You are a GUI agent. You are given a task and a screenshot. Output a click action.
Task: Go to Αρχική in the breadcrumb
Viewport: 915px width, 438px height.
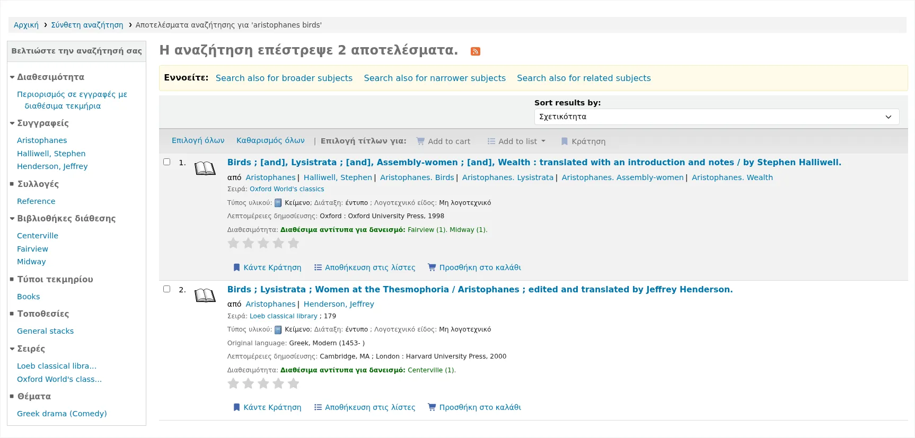[26, 25]
